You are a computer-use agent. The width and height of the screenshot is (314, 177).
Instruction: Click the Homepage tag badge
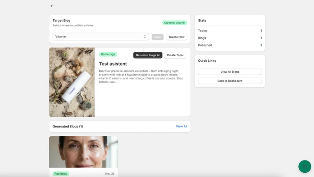[108, 54]
